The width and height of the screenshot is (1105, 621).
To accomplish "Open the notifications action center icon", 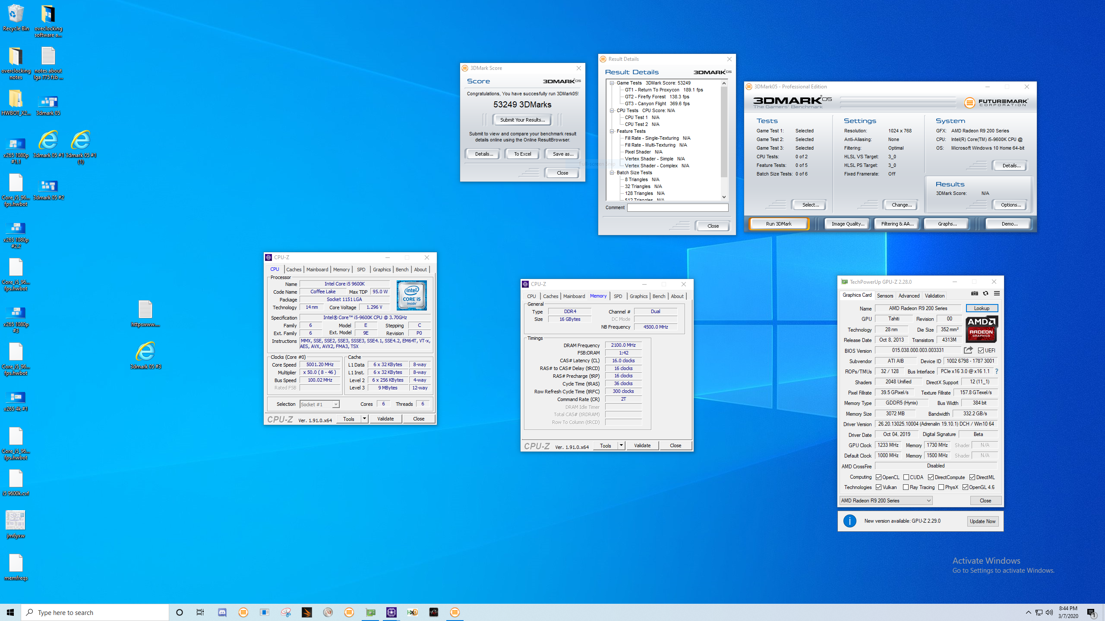I will (x=1092, y=612).
